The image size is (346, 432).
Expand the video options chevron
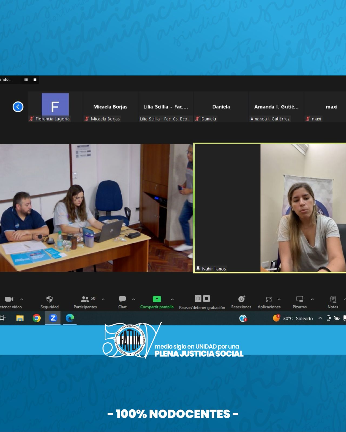pos(22,299)
